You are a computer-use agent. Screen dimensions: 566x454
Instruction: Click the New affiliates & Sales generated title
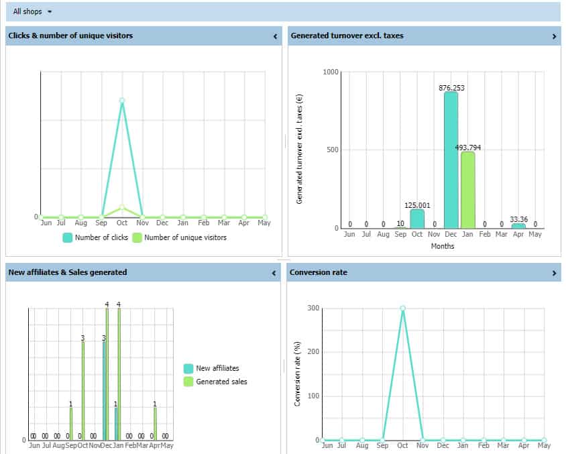68,272
